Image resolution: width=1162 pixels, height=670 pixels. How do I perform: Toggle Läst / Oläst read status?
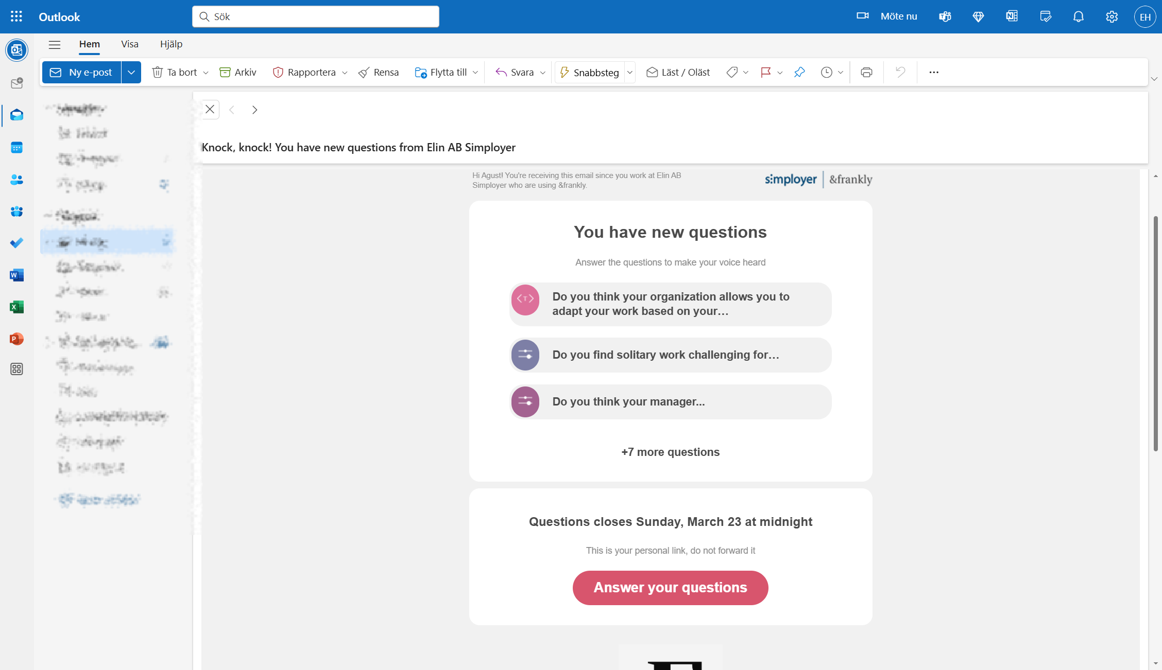pyautogui.click(x=678, y=73)
